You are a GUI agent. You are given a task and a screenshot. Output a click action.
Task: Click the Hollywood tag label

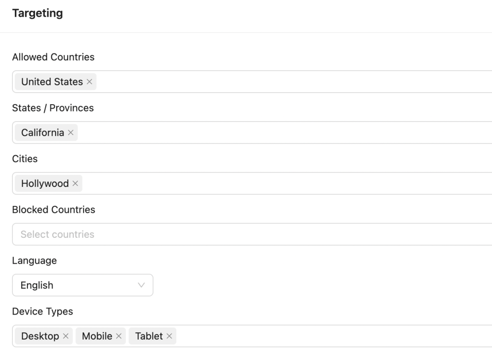coord(45,183)
